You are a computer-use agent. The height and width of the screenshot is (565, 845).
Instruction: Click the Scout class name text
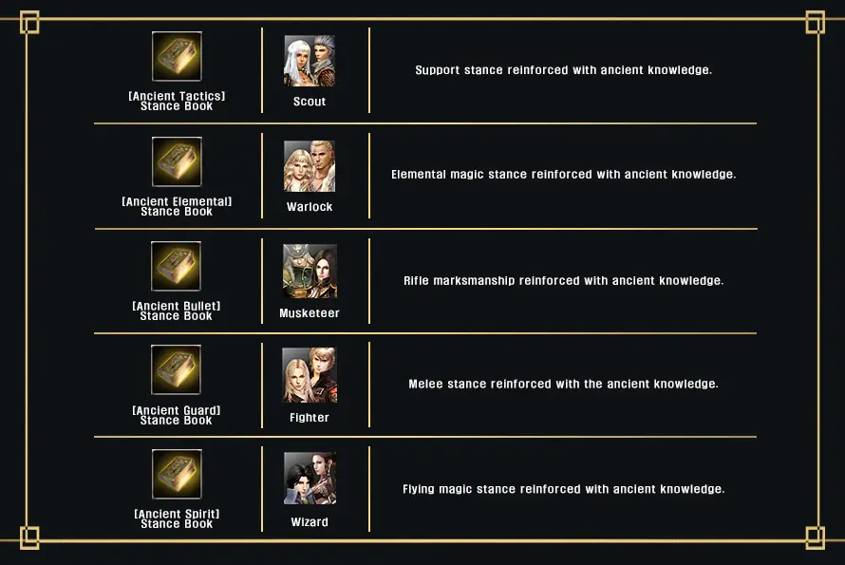[x=310, y=102]
